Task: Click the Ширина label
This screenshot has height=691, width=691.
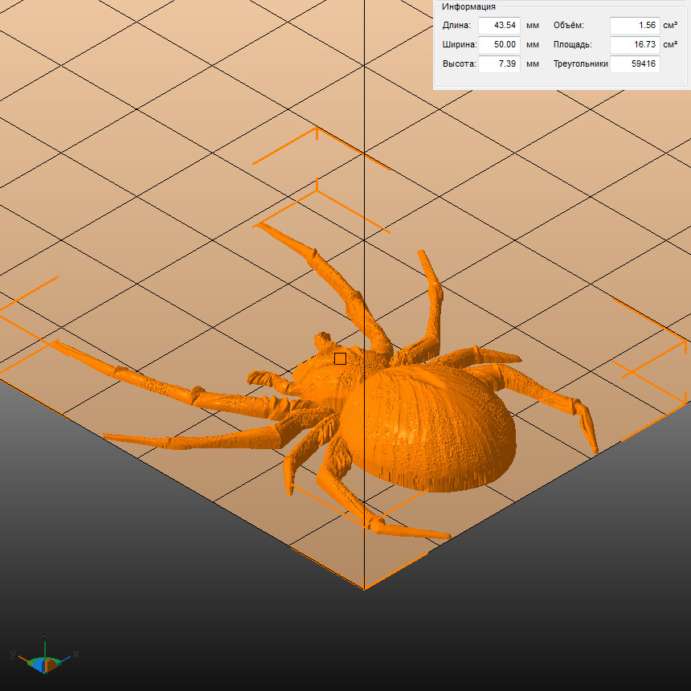Action: (x=460, y=44)
